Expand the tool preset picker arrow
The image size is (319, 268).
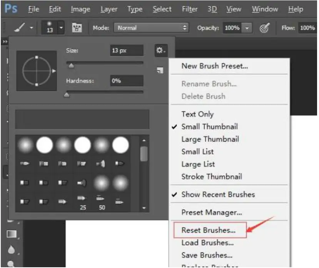[x=31, y=27]
